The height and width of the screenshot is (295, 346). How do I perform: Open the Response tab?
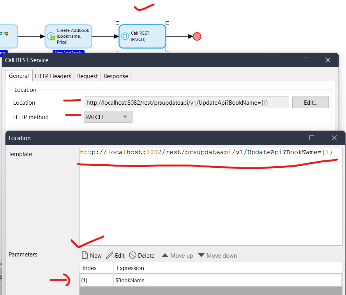[x=116, y=76]
